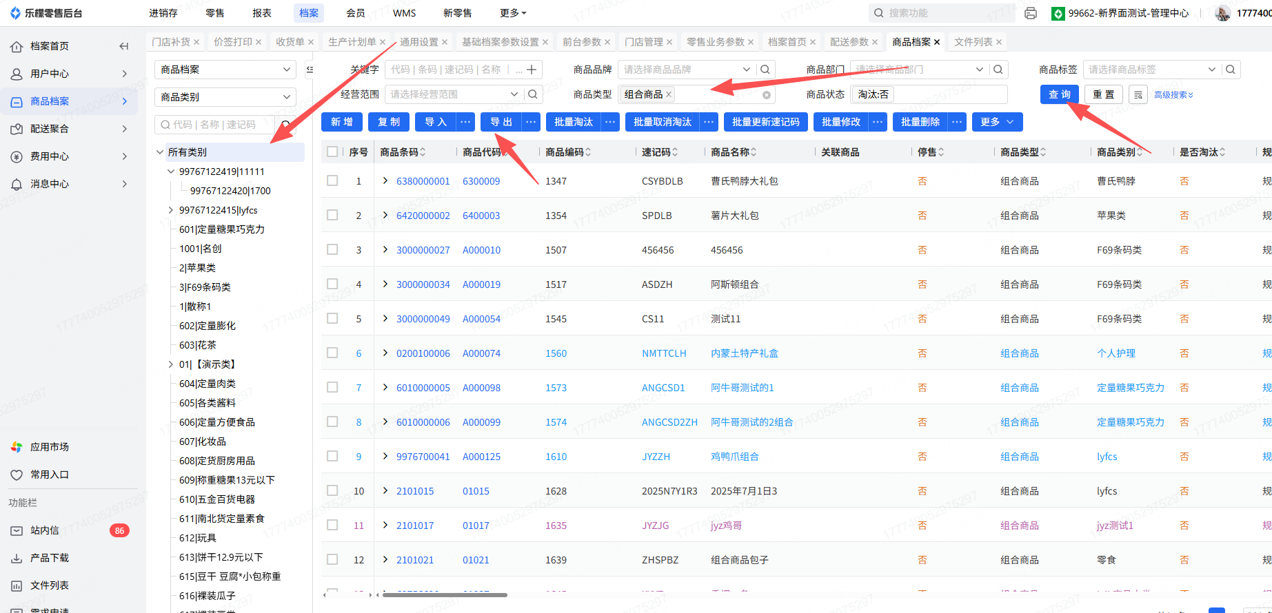The height and width of the screenshot is (613, 1272).
Task: Toggle the select-all checkbox in table header
Action: click(332, 152)
